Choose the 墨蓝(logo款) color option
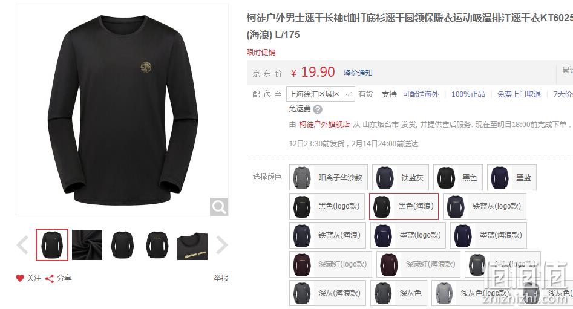This screenshot has height=309, width=573. click(x=408, y=235)
